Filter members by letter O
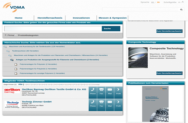 tap(61, 84)
